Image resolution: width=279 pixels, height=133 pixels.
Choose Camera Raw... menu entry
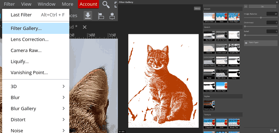(x=36, y=50)
